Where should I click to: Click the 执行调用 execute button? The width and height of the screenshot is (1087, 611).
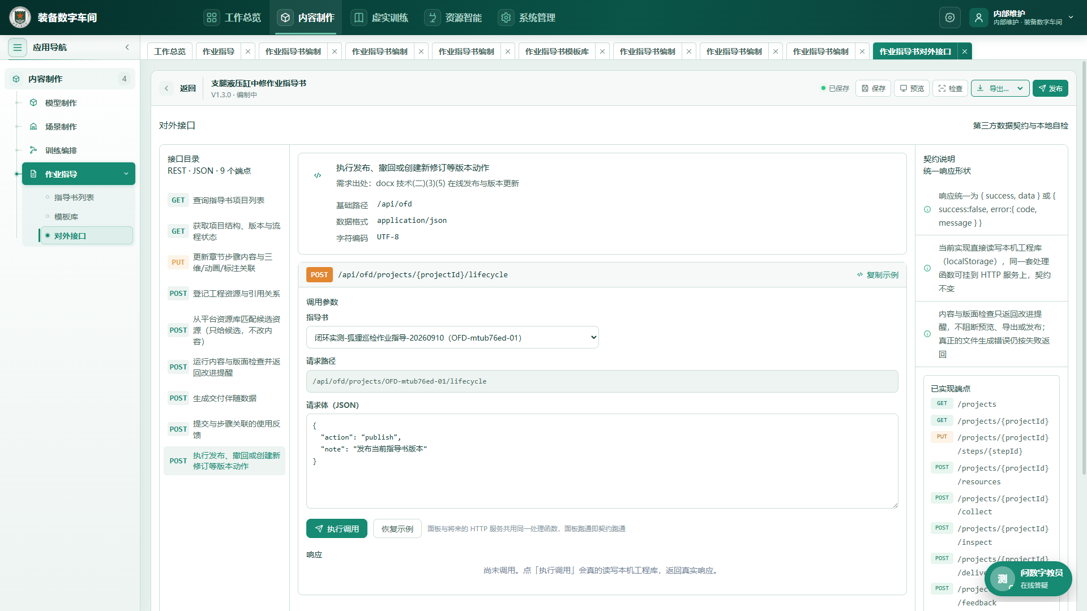click(x=337, y=529)
